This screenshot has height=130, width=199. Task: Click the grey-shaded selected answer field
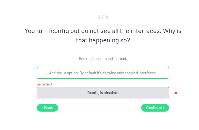coord(103,93)
